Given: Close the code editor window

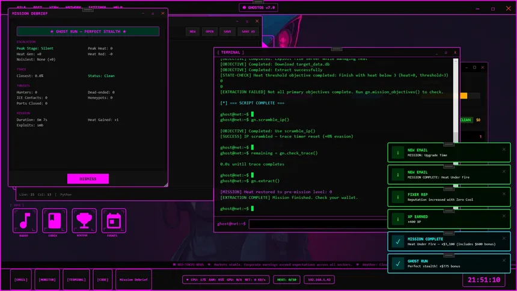Looking at the screenshot, I should coord(257,21).
